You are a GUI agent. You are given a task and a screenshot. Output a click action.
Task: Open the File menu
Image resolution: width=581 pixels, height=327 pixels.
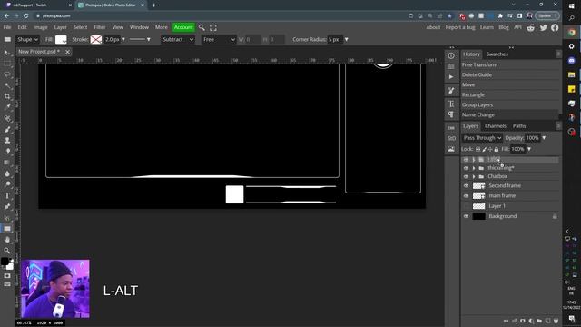point(7,27)
